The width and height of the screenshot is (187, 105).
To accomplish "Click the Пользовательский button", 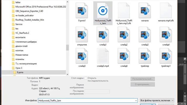I will [143, 79].
